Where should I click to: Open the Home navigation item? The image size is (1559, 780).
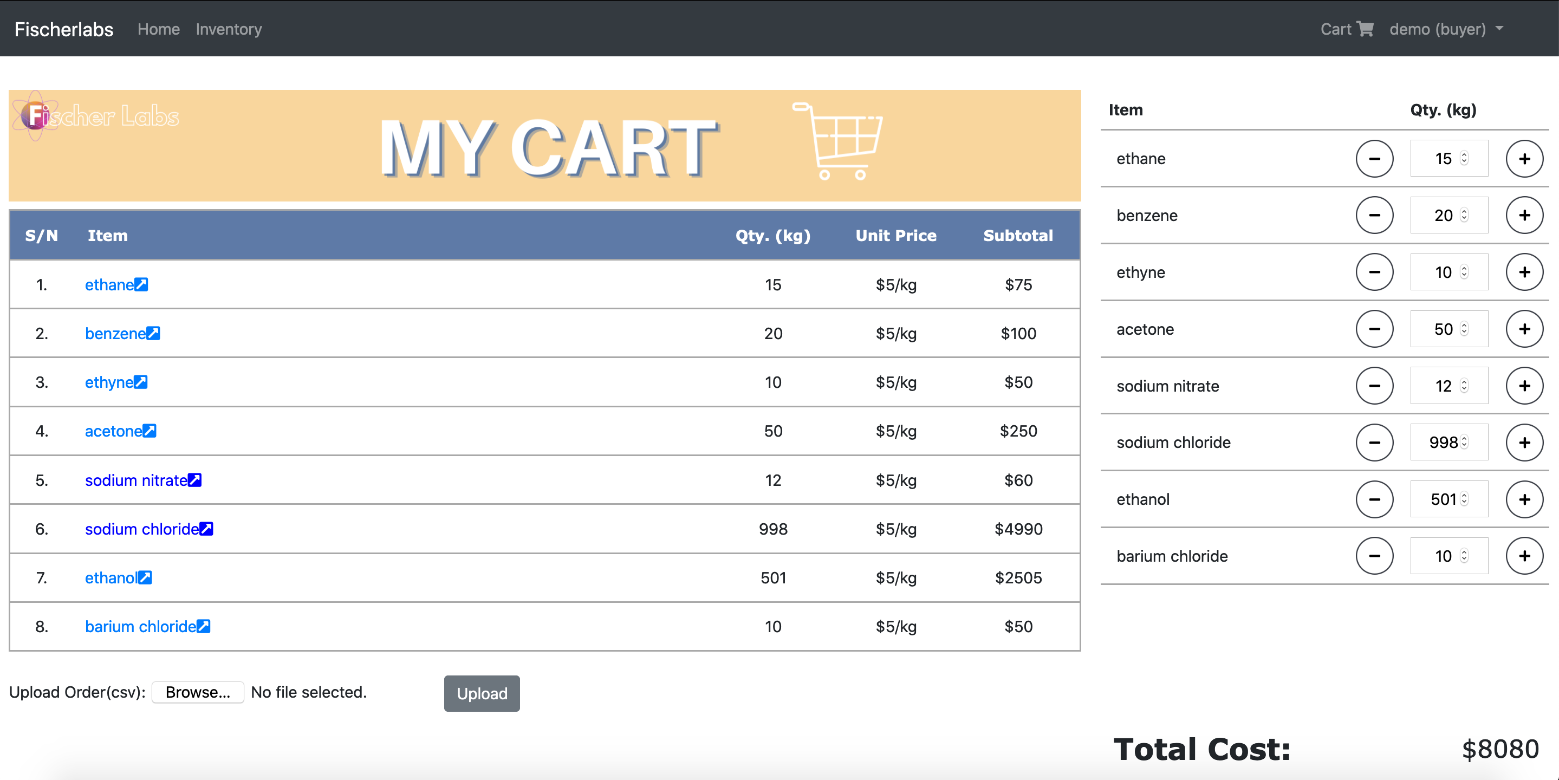[159, 29]
